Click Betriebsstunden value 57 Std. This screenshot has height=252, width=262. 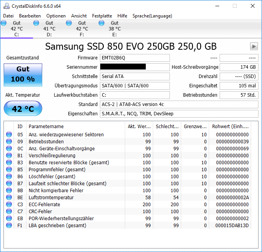[x=239, y=95]
